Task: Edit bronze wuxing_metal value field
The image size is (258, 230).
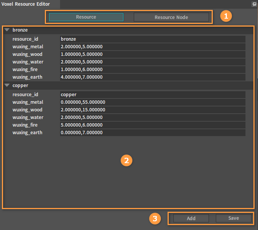Action: (153, 47)
